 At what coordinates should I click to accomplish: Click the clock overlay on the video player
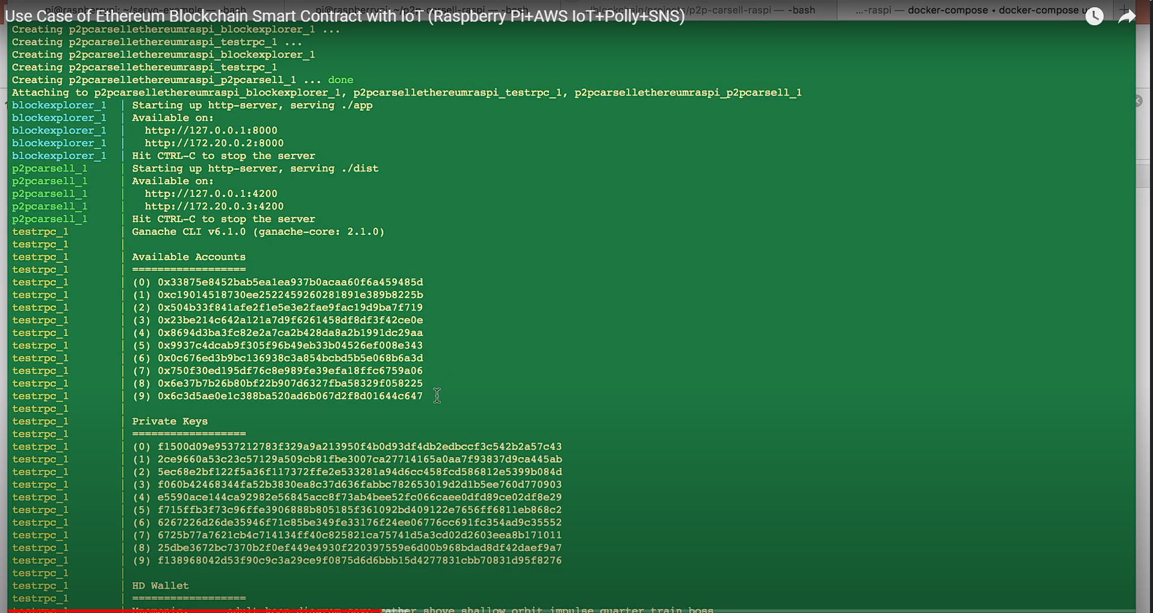(1094, 16)
